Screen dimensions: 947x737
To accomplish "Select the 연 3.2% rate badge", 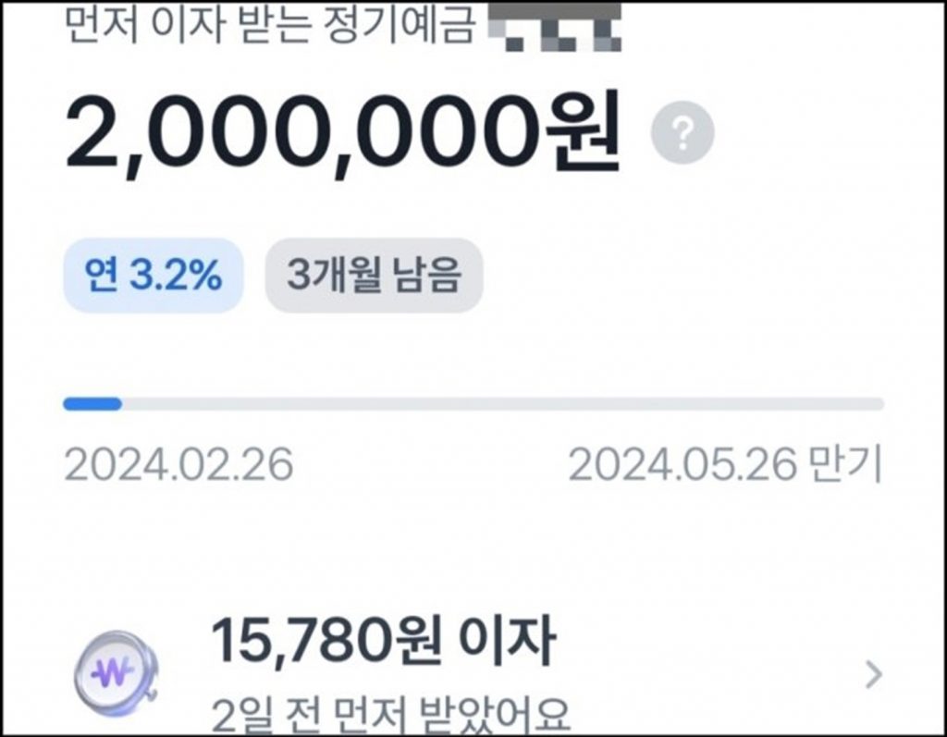I will coord(154,276).
